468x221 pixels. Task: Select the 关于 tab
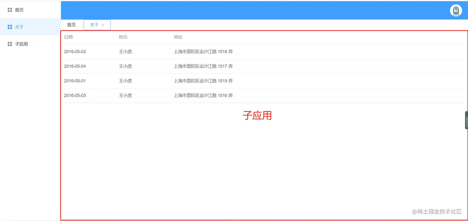click(x=97, y=25)
